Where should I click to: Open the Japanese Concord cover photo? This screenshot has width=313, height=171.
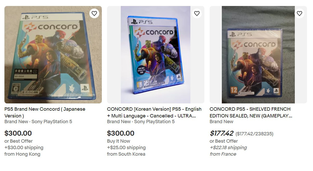(53, 55)
